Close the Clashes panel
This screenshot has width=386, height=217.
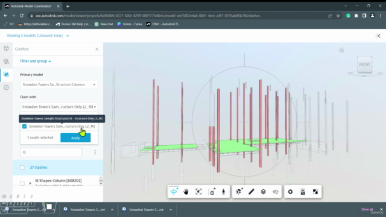tap(97, 49)
